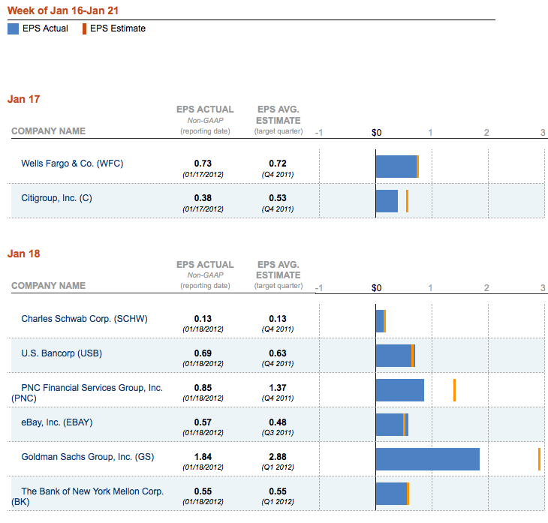Click Goldman Sachs EPS actual value 1.84
This screenshot has width=548, height=523.
pyautogui.click(x=203, y=457)
